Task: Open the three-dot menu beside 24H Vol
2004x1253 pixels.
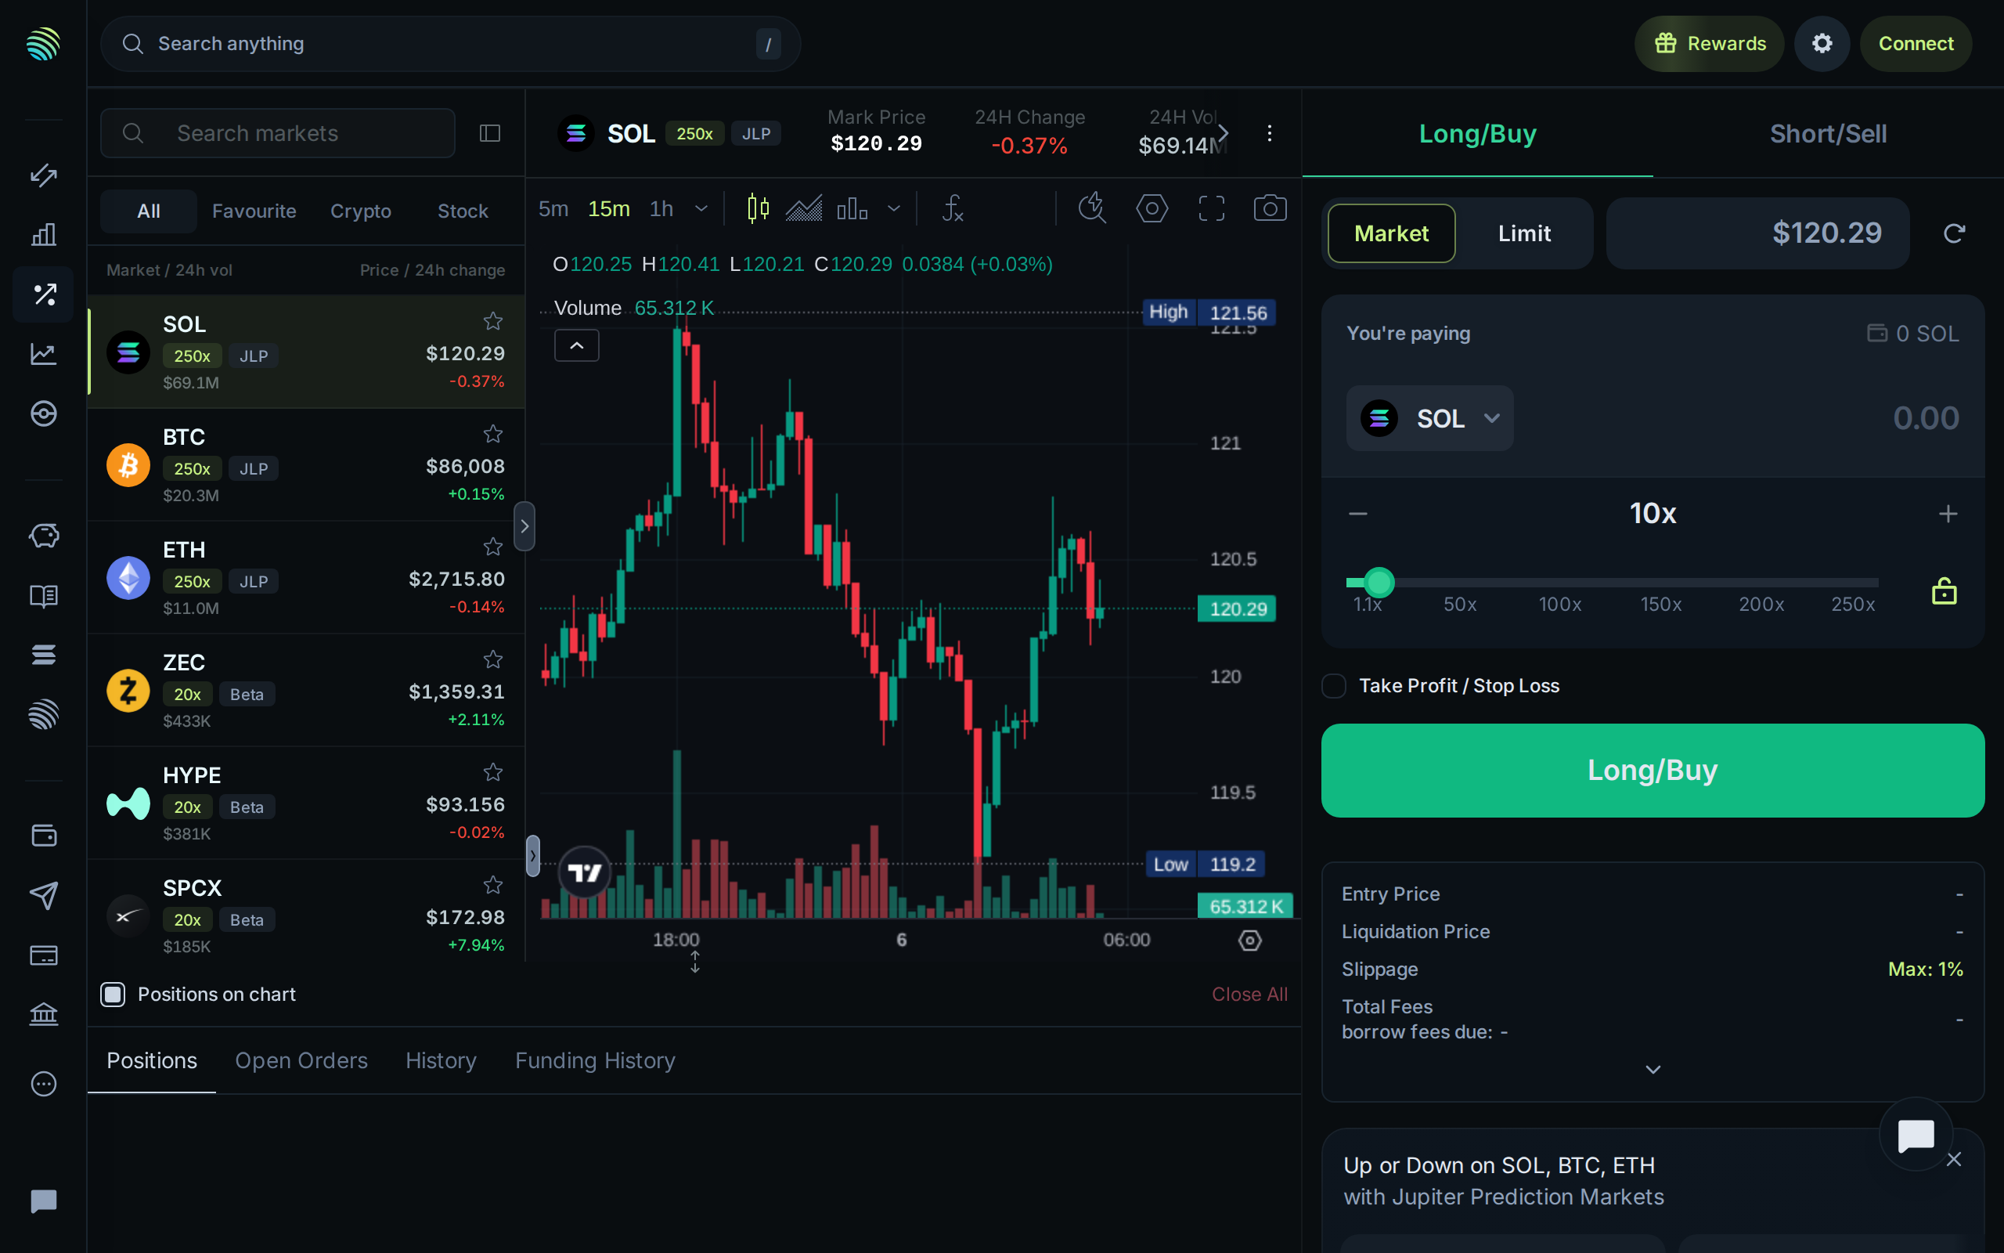Action: coord(1269,133)
